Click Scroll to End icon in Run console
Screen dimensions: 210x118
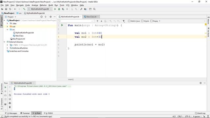pyautogui.click(x=10, y=99)
